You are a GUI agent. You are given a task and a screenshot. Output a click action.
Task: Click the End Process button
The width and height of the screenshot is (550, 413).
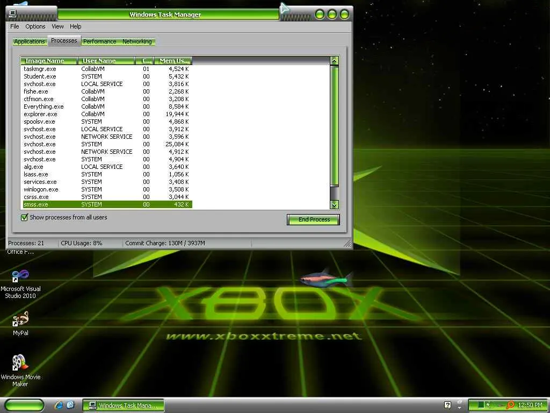(x=313, y=219)
